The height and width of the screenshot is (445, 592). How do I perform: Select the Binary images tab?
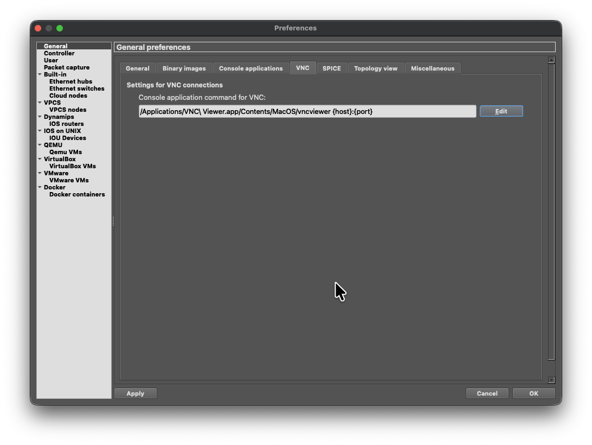[x=184, y=68]
